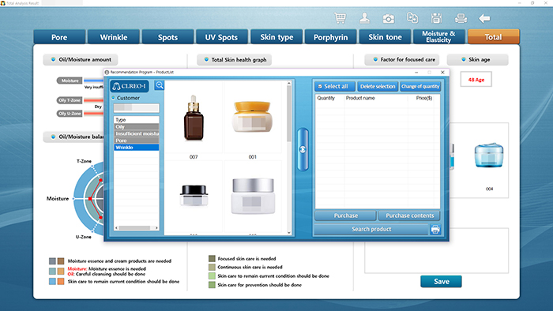Screen dimensions: 553x311
Task: Select Wrinkle in the Type list
Action: coord(136,148)
